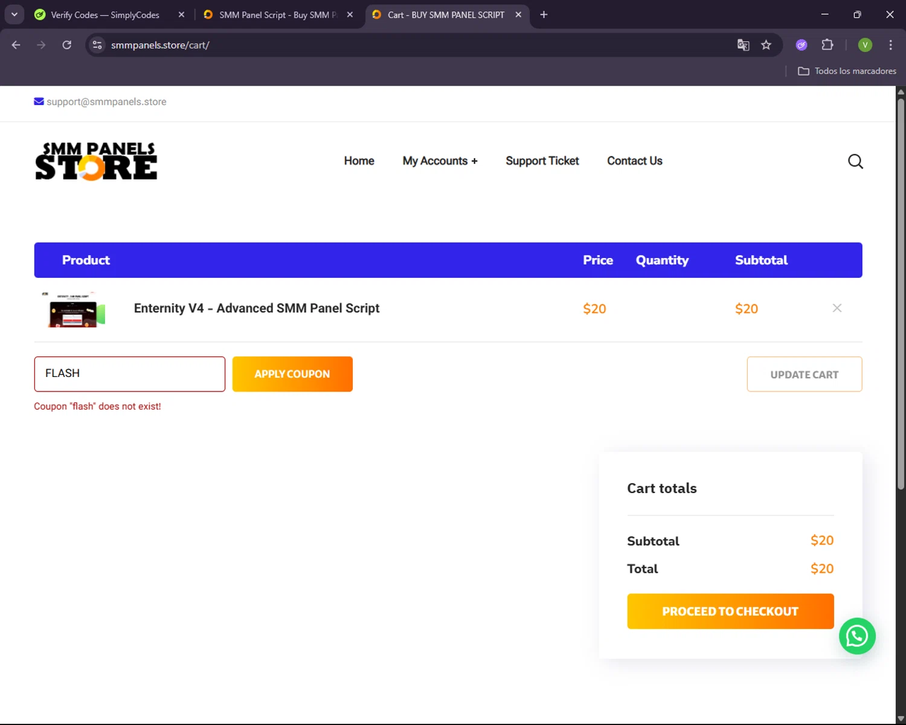This screenshot has height=725, width=906.
Task: Open the Google Translate page icon
Action: 743,45
